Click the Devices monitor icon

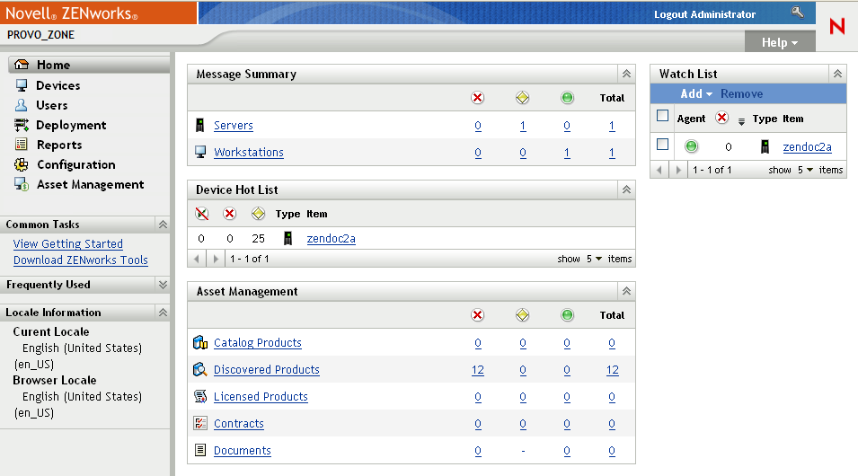(x=22, y=85)
